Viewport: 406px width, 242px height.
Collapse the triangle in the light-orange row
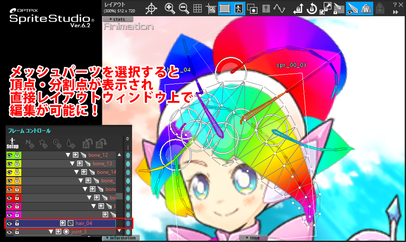pos(81,181)
